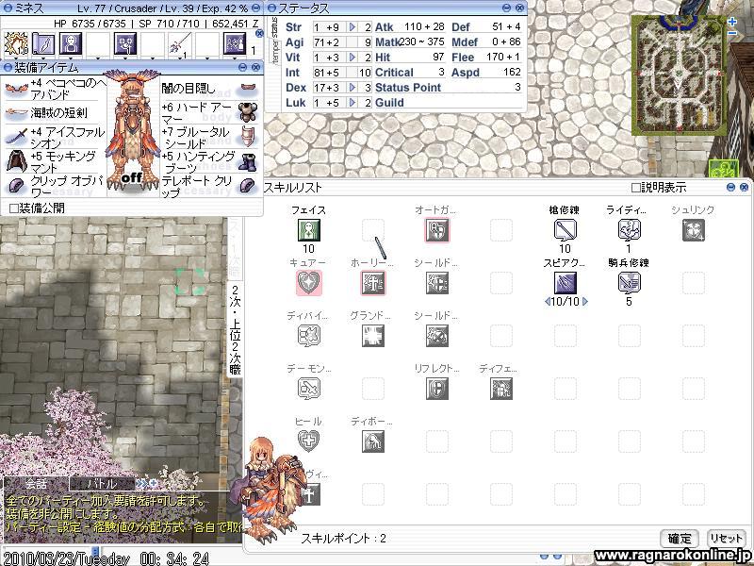This screenshot has width=754, height=566.
Task: Open the 2次・上位2次職 skill tab
Action: click(235, 330)
